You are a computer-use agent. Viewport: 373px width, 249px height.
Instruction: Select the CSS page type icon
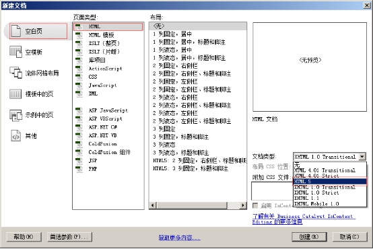79,77
